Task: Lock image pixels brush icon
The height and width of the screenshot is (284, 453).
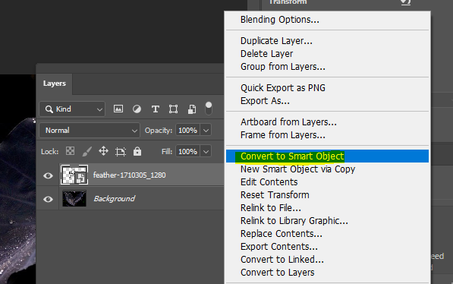Action: 87,151
